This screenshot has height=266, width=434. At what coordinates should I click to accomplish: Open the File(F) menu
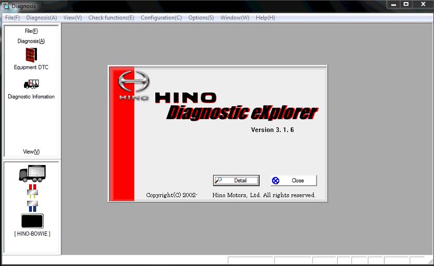pos(13,18)
